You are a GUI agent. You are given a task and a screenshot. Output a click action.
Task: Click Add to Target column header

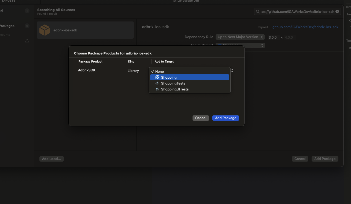pos(164,61)
